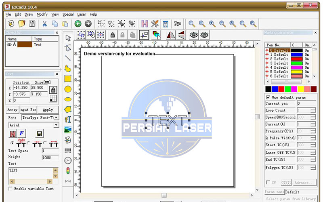
Task: Adjust the Speed(MM/Second) stepper
Action: [313, 117]
